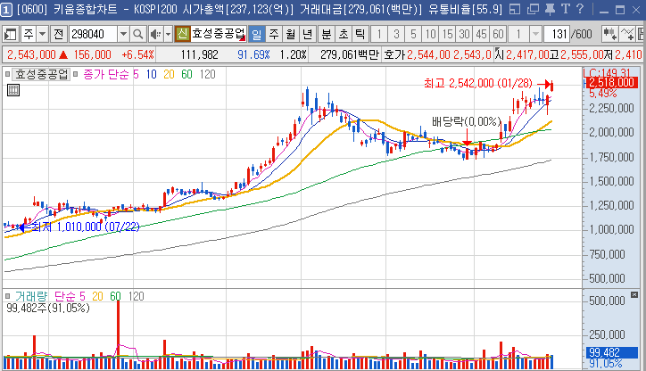Viewport: 646px width, 371px height.
Task: Open the dropdown arrow next to speaker
Action: coord(168,34)
